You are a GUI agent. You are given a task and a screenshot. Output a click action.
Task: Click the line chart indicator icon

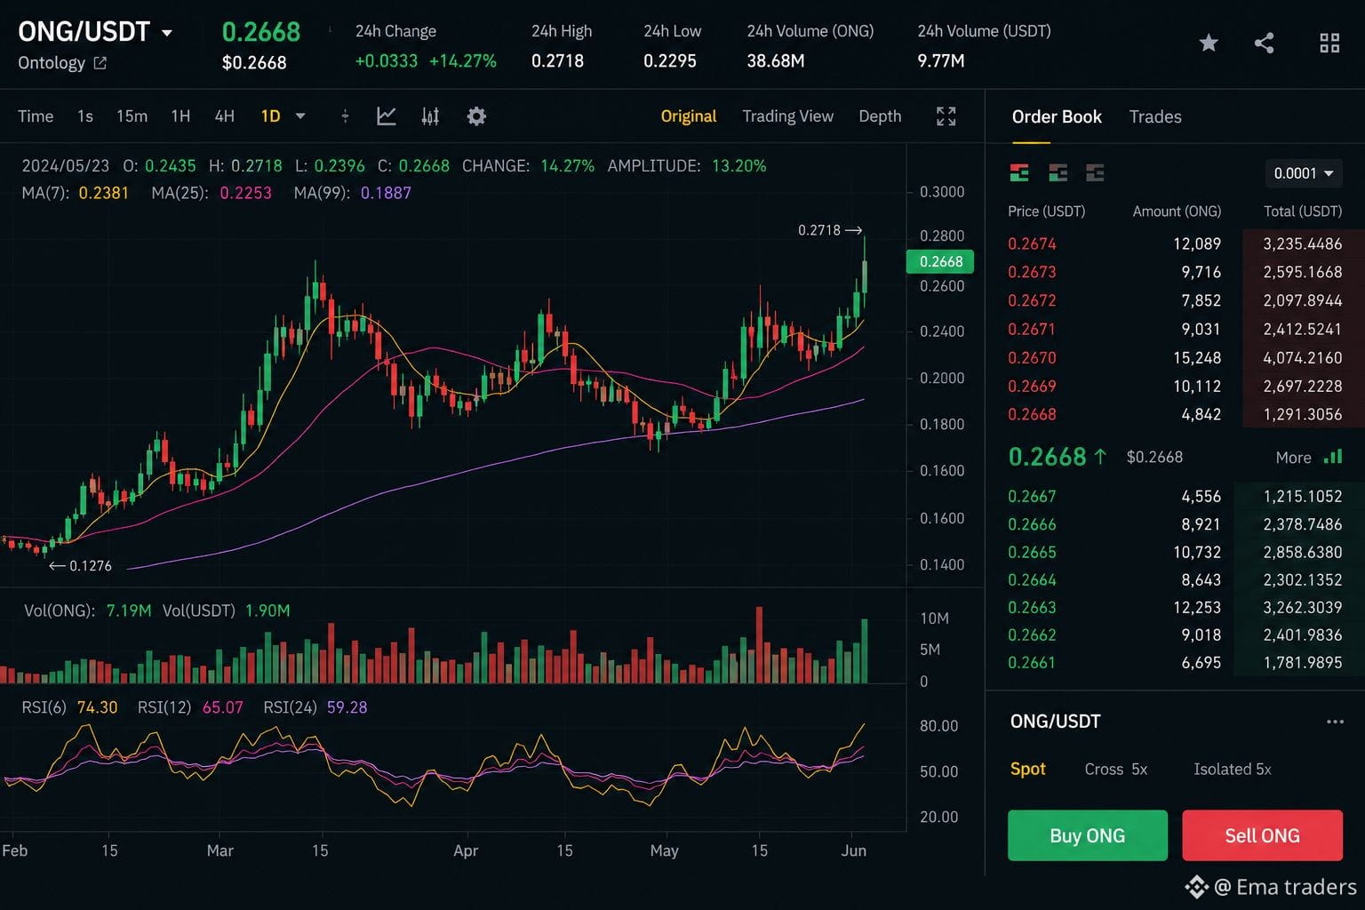387,116
